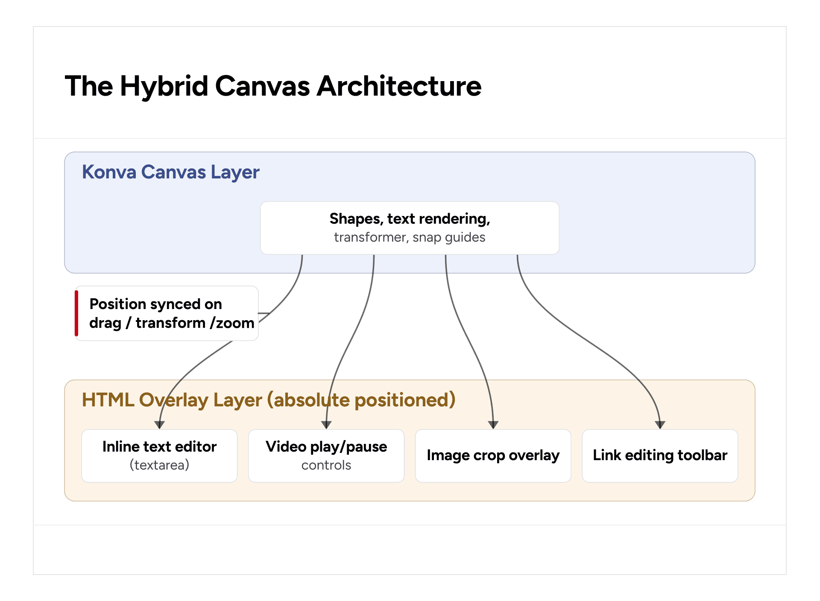Click the 'Image crop overlay' box

pyautogui.click(x=493, y=456)
